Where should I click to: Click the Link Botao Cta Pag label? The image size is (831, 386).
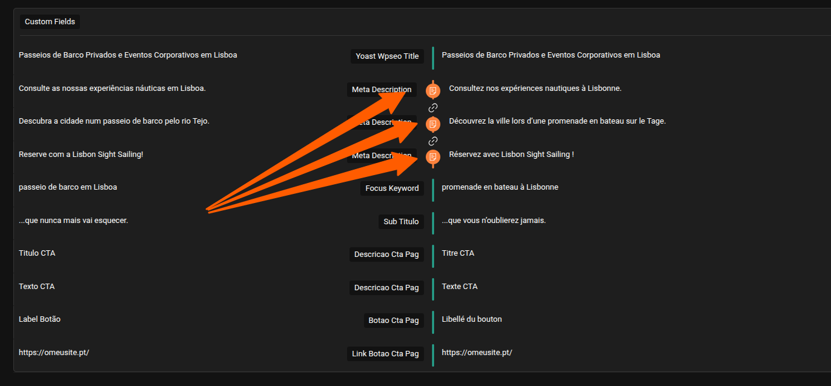point(385,354)
